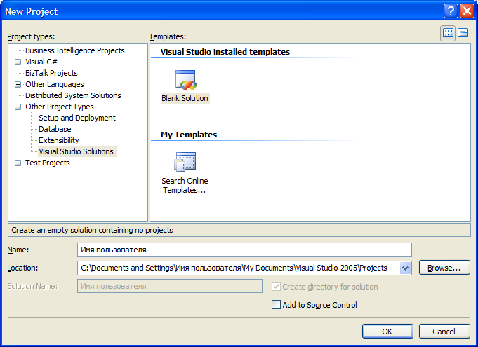
Task: Close the New Project dialog
Action: (467, 11)
